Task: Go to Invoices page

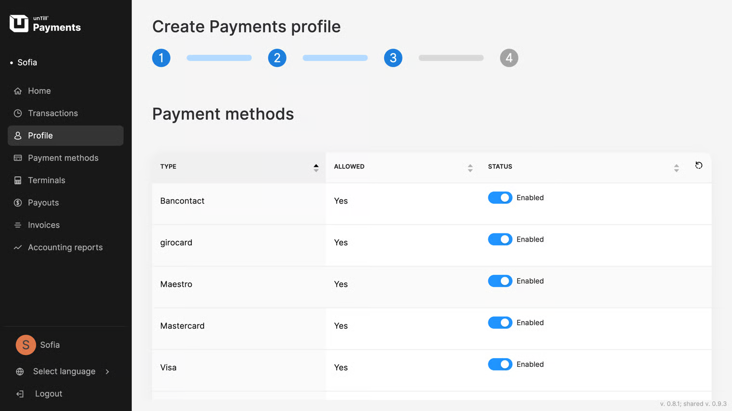Action: click(x=43, y=225)
